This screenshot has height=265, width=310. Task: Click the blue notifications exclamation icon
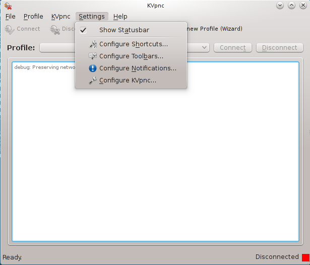tap(93, 68)
